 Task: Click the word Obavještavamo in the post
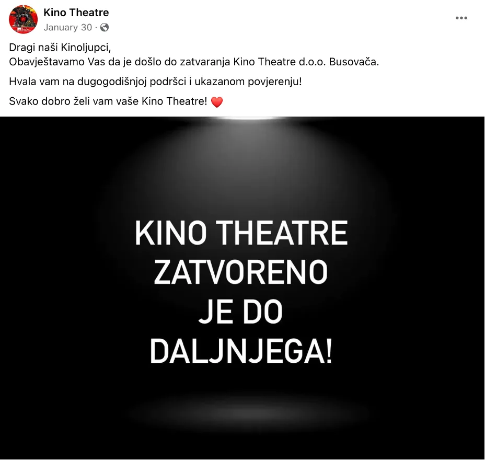(47, 62)
